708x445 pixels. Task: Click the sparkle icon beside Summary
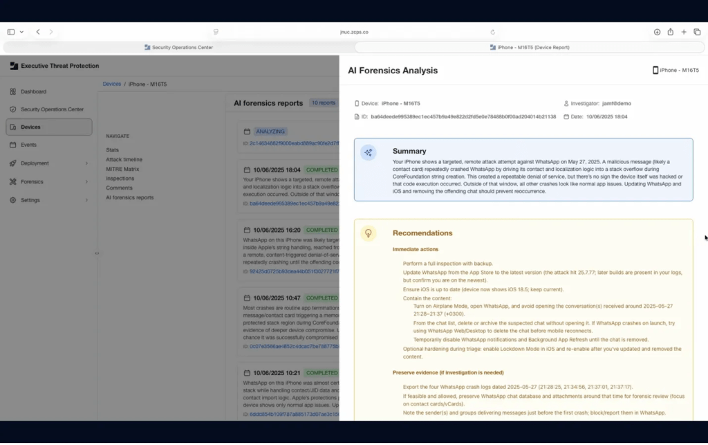pos(369,152)
